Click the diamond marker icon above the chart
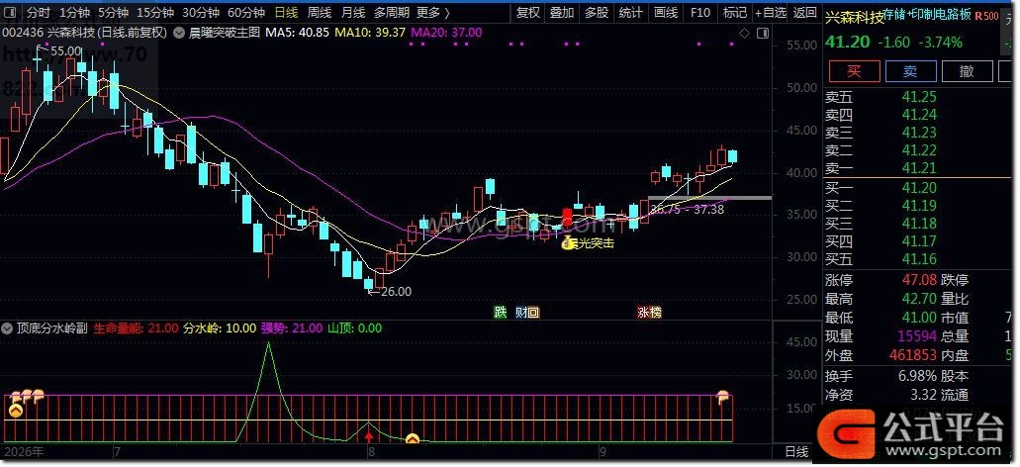Viewport: 1020px width, 467px height. tap(746, 33)
